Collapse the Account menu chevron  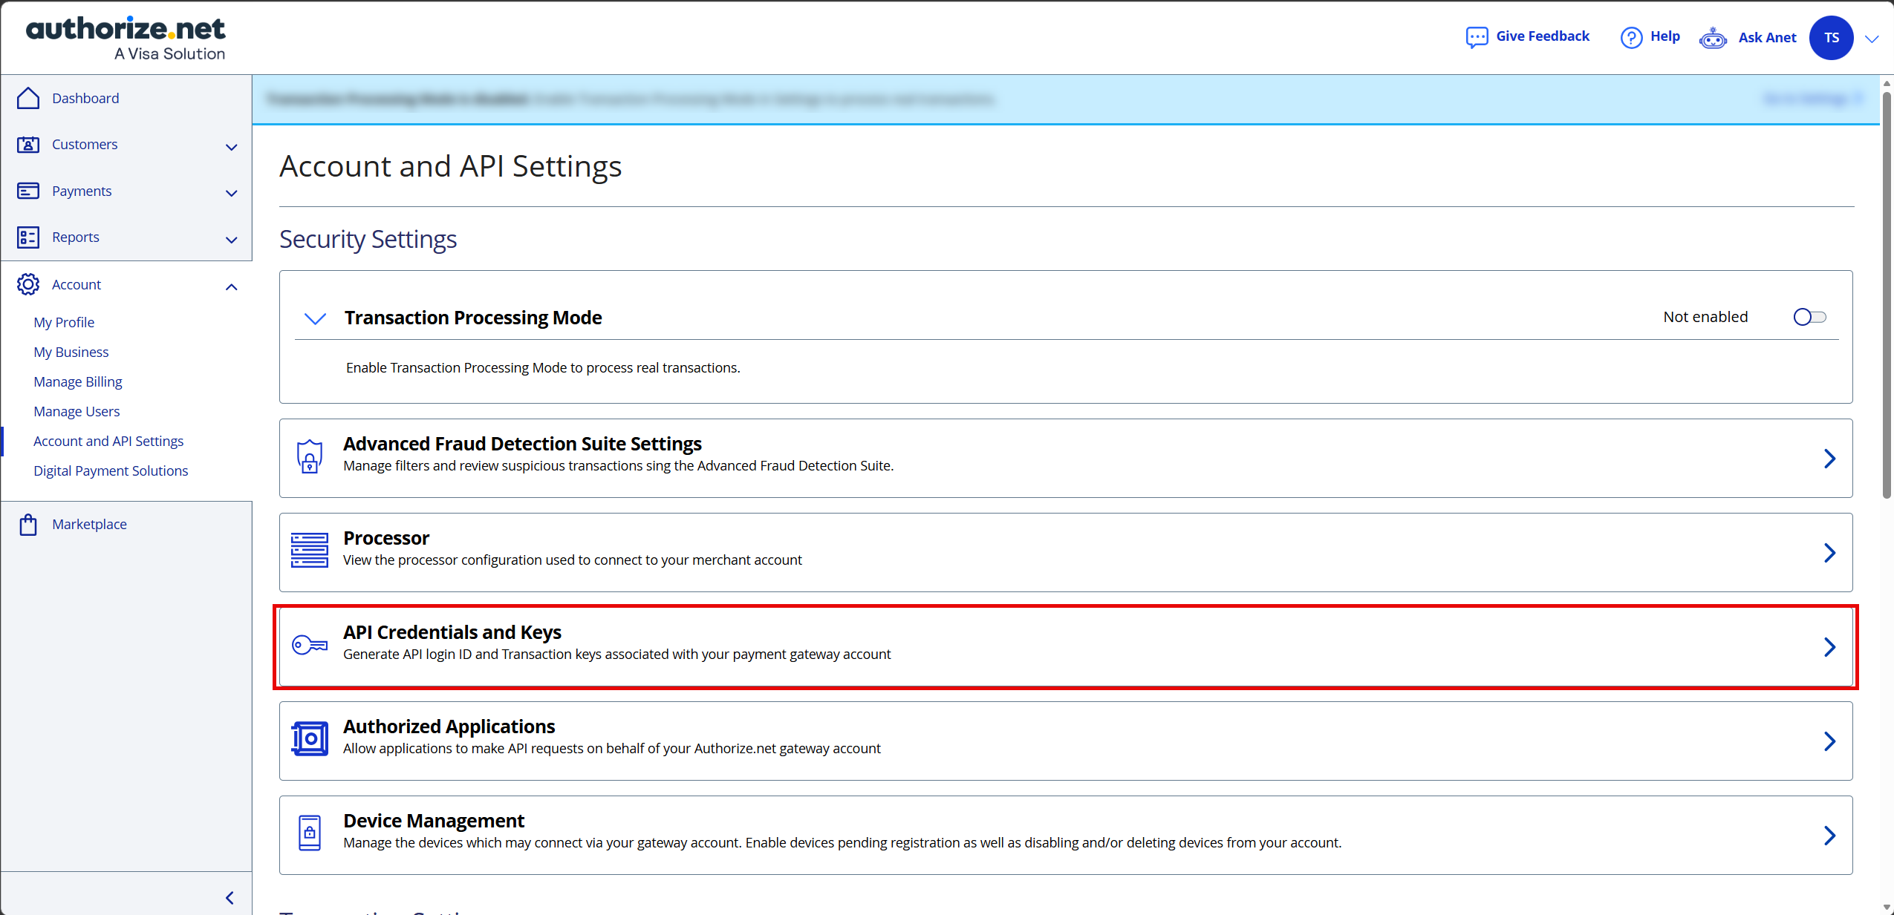pos(232,286)
